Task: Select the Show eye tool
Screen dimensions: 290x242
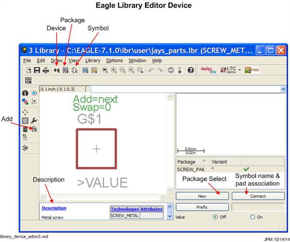Action: click(x=34, y=93)
